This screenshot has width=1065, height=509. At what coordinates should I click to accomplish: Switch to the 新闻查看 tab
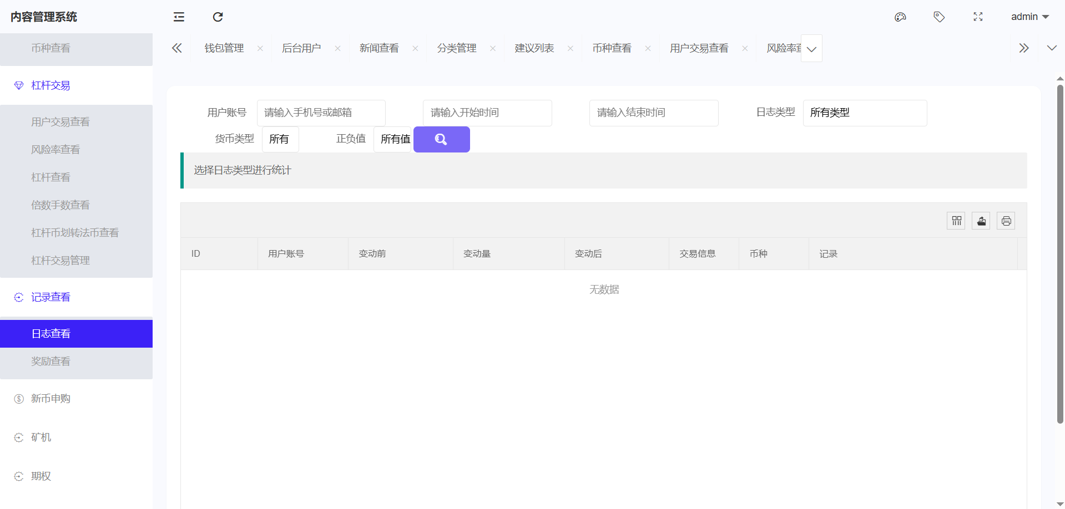(379, 48)
